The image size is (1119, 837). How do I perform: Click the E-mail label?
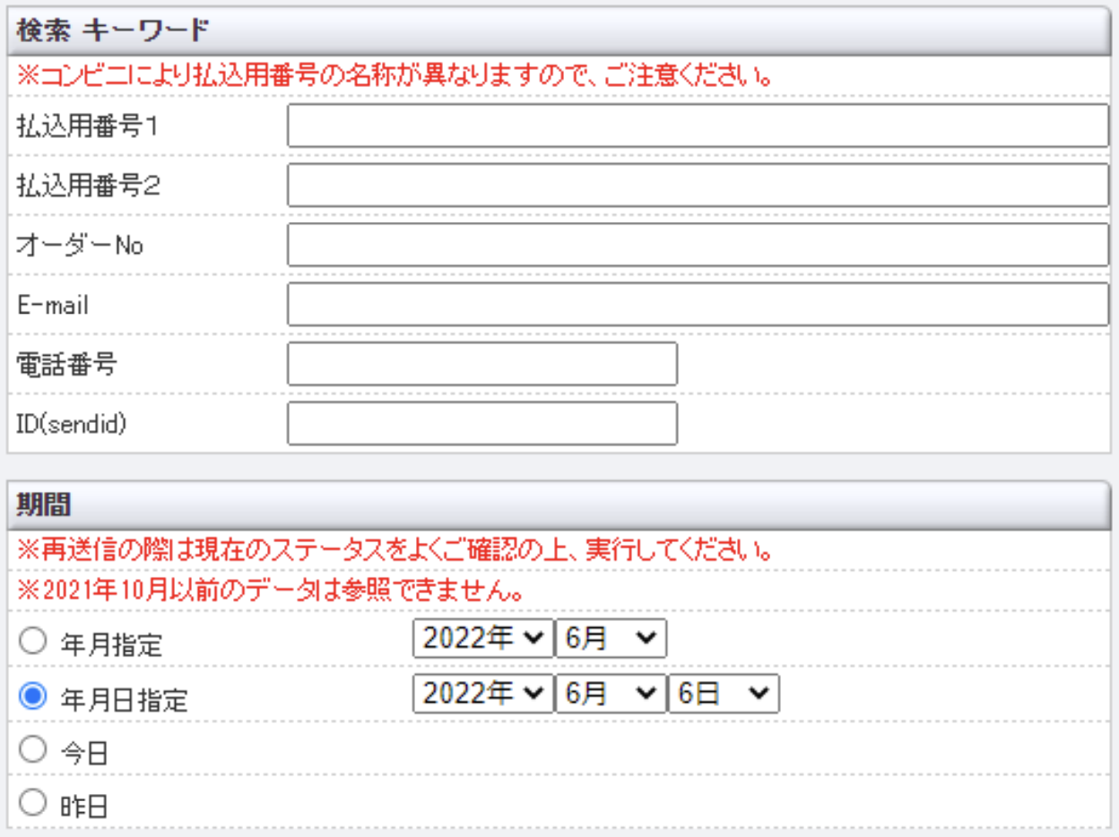point(53,305)
